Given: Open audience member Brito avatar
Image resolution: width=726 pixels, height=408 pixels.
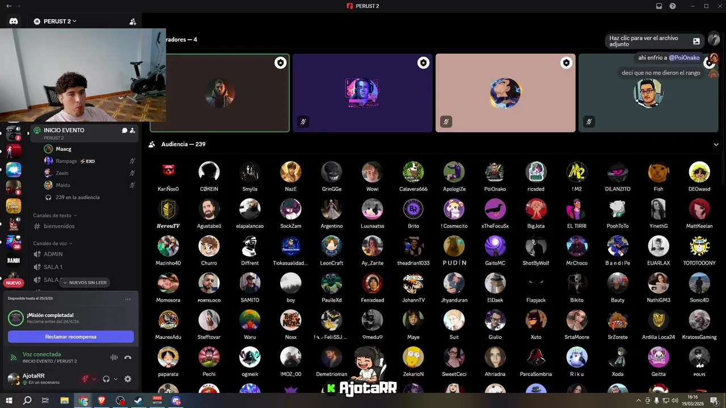Looking at the screenshot, I should (413, 209).
